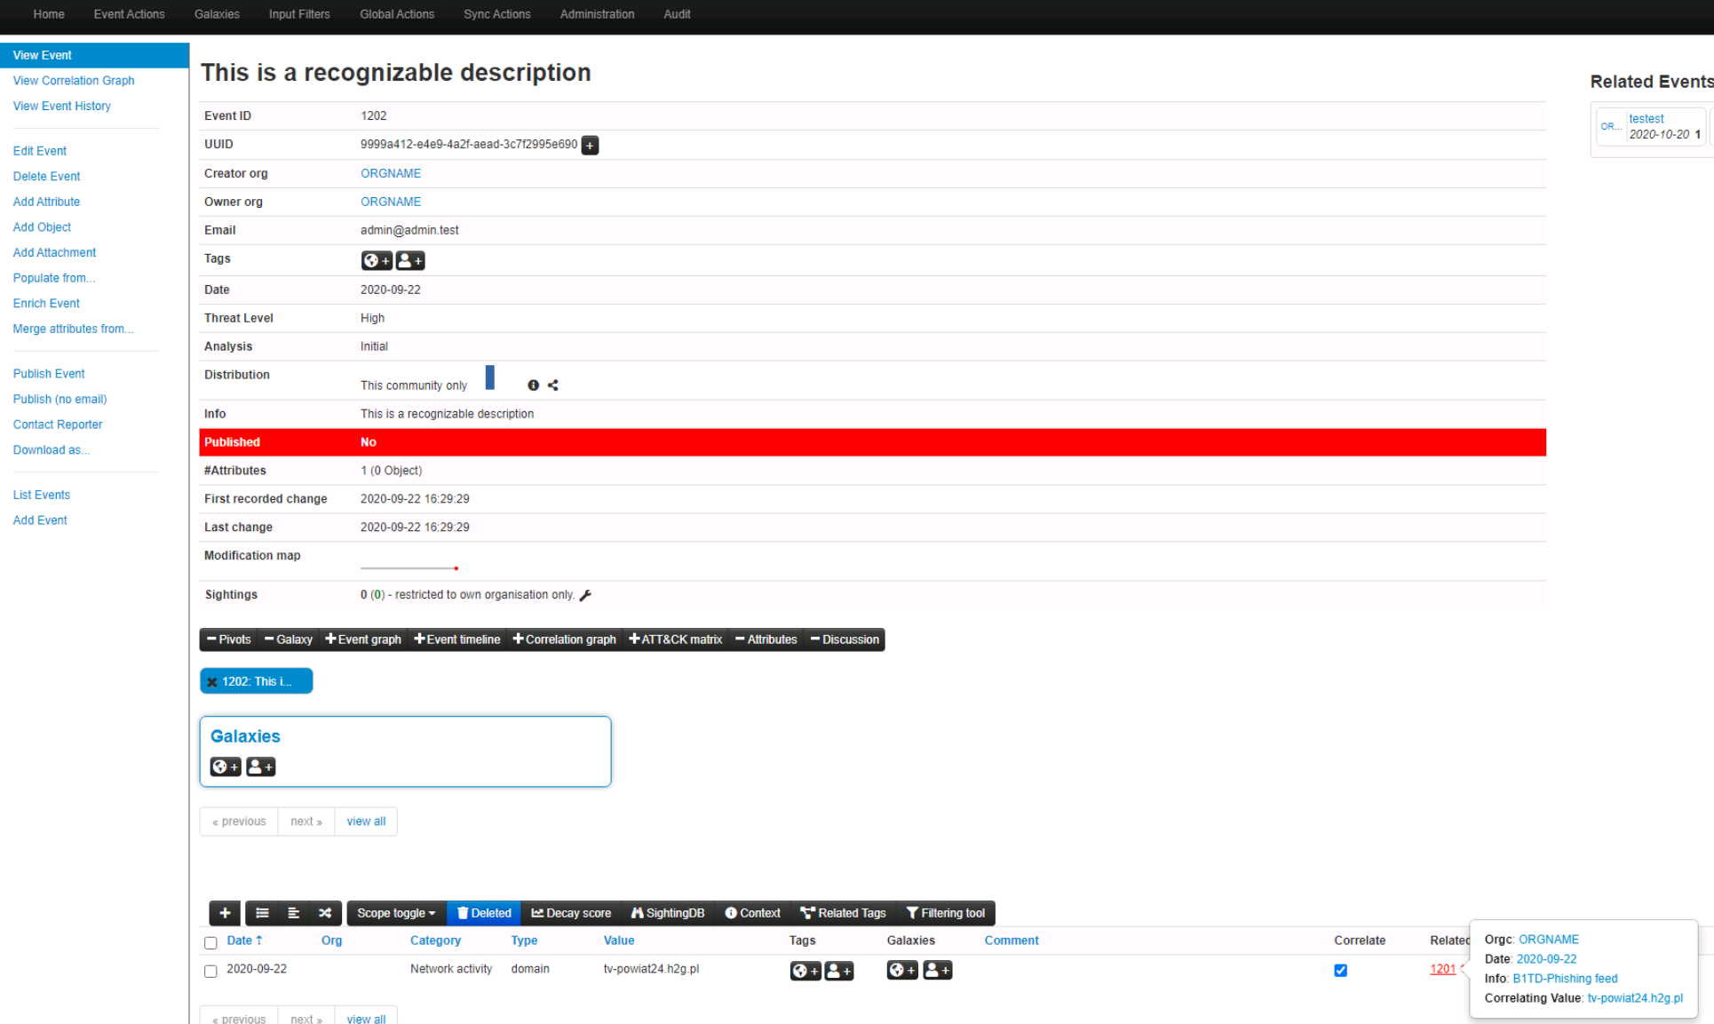Check the select-all attributes checkbox in header
Viewport: 1714px width, 1024px height.
210,942
